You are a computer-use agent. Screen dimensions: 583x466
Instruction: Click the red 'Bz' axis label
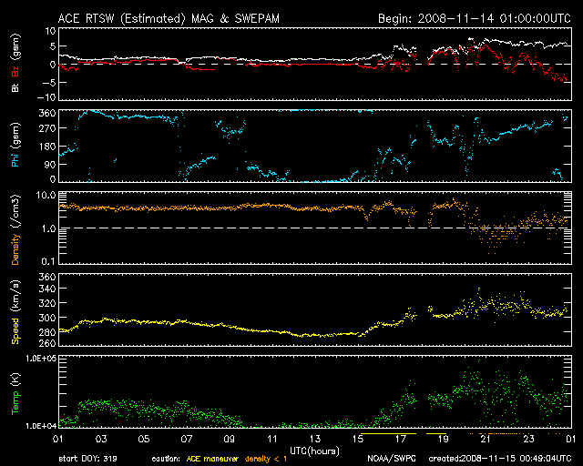(x=15, y=71)
